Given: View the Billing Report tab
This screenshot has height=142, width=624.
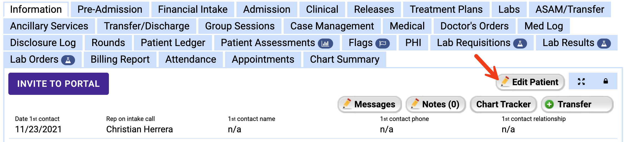Looking at the screenshot, I should pyautogui.click(x=120, y=59).
